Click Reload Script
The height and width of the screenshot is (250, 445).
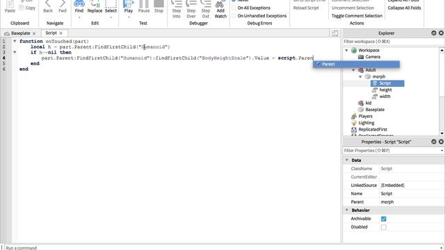tap(306, 8)
